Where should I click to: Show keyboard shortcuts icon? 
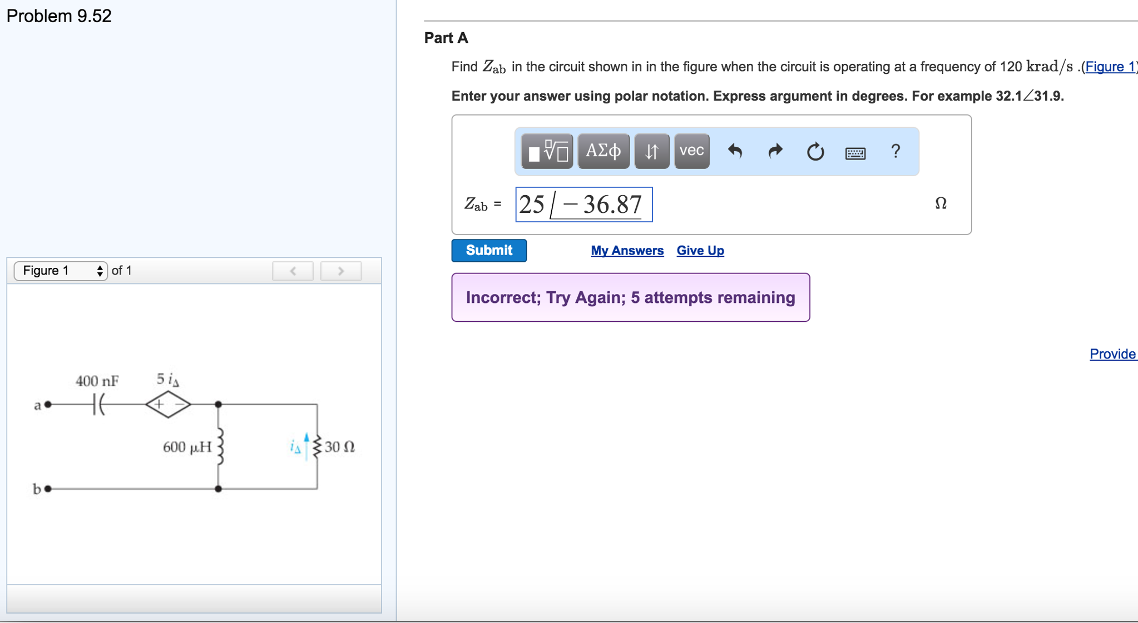coord(855,153)
